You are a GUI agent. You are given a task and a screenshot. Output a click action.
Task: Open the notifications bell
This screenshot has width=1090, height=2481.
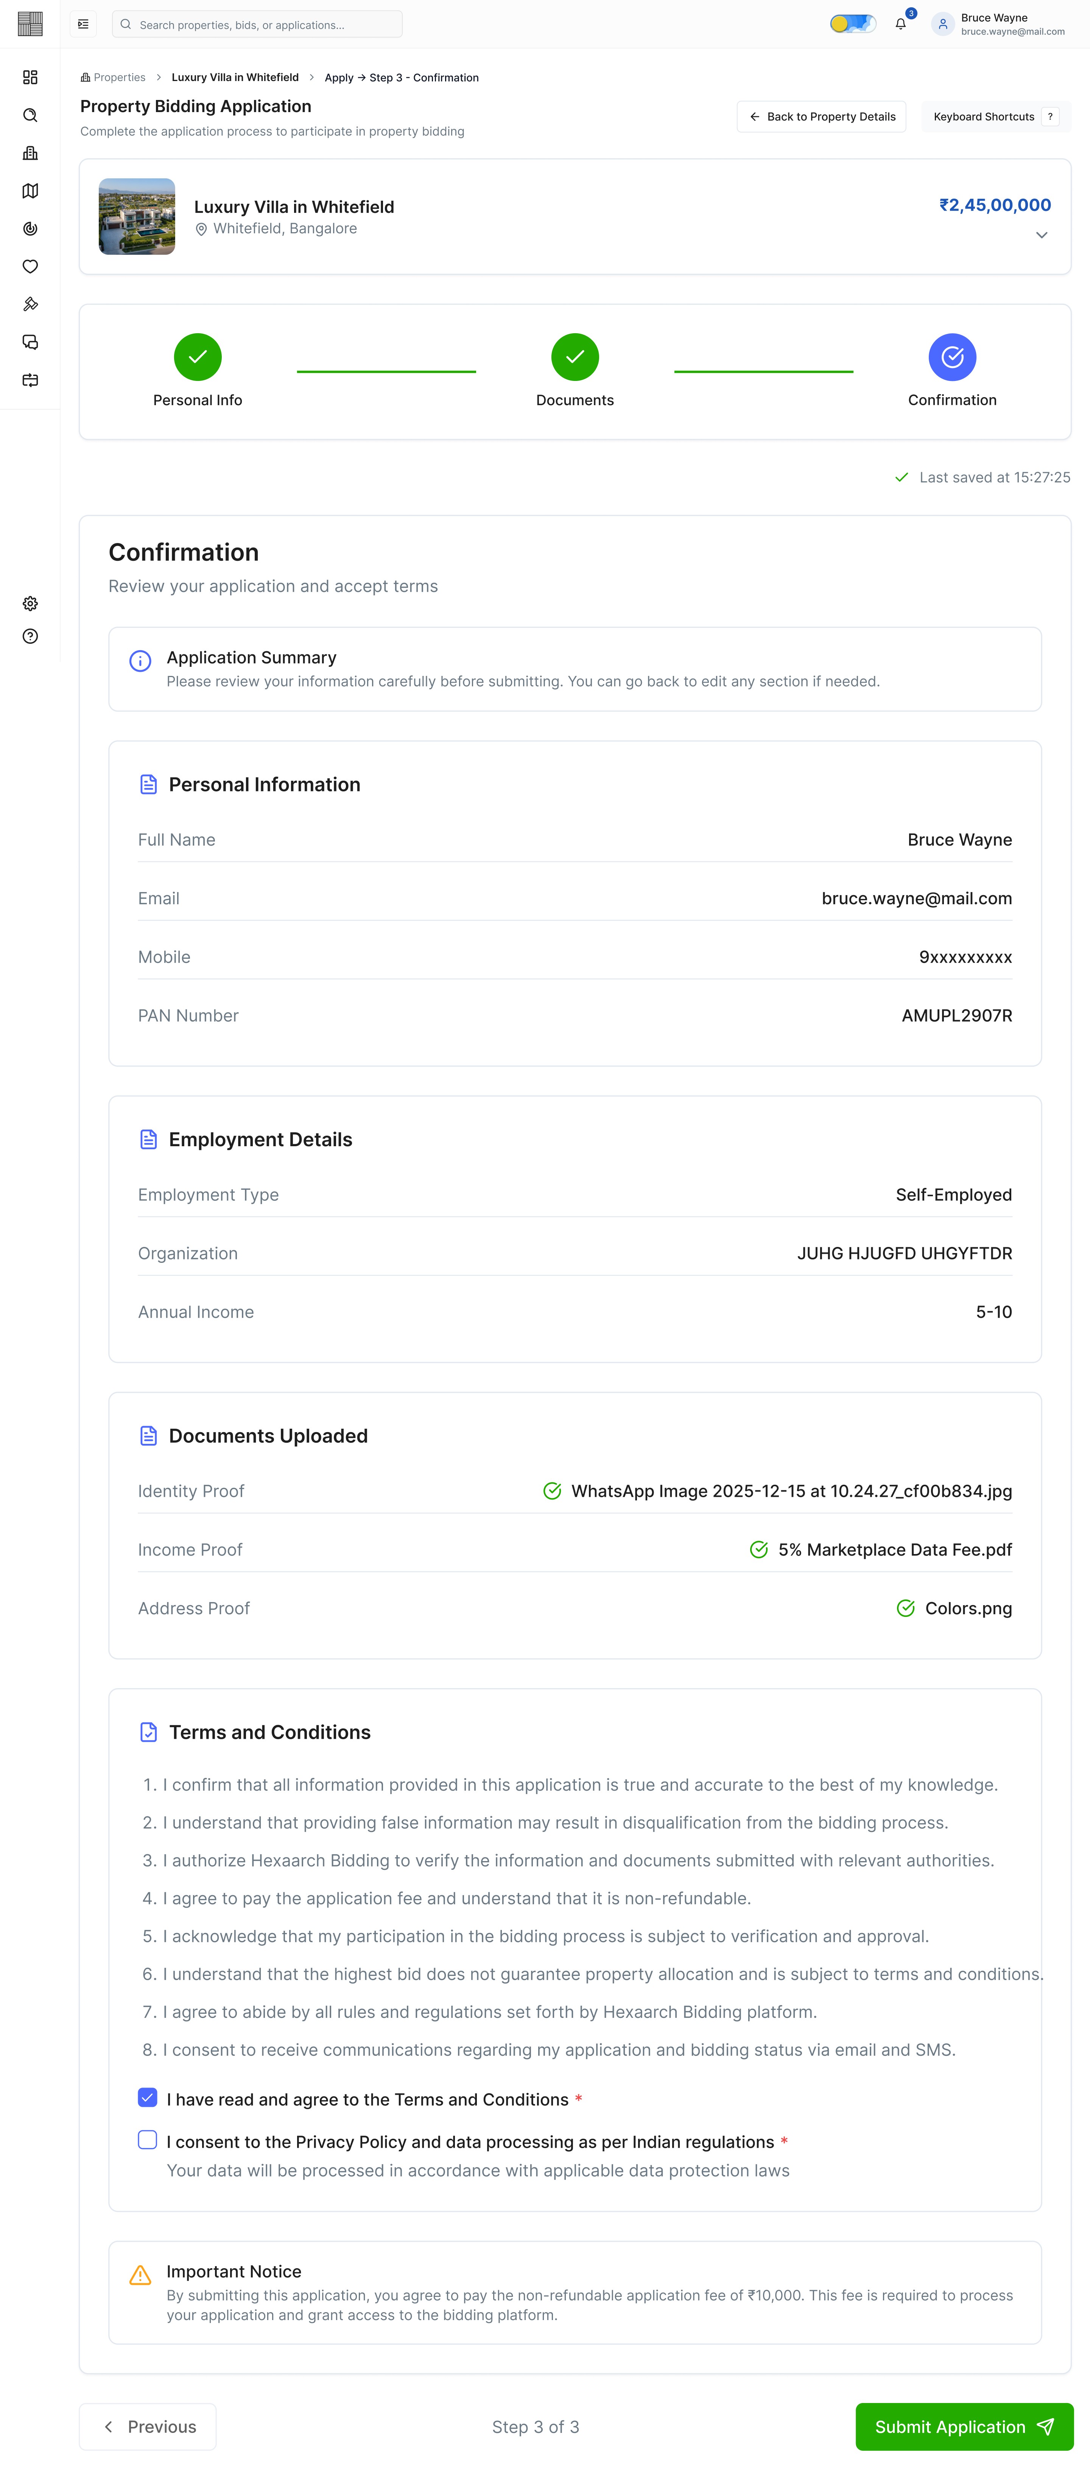(x=900, y=24)
